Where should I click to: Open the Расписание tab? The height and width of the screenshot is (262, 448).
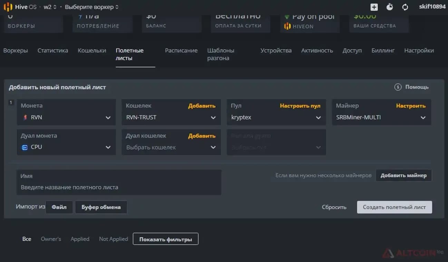click(x=181, y=50)
